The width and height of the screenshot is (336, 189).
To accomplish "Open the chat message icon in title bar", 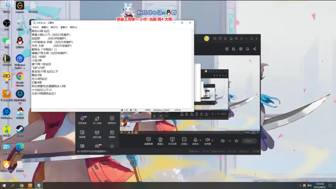I will click(225, 39).
